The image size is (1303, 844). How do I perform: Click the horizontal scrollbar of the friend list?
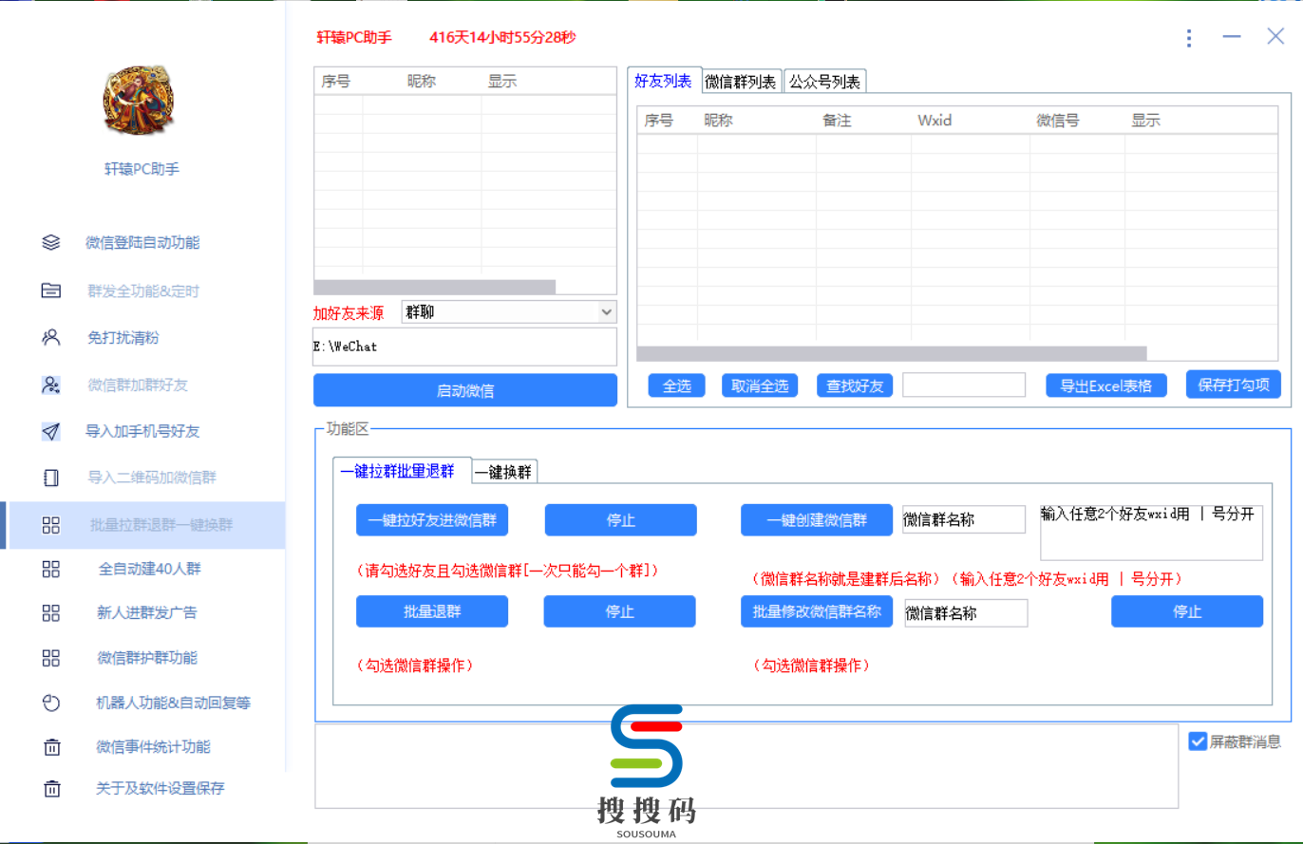point(892,353)
